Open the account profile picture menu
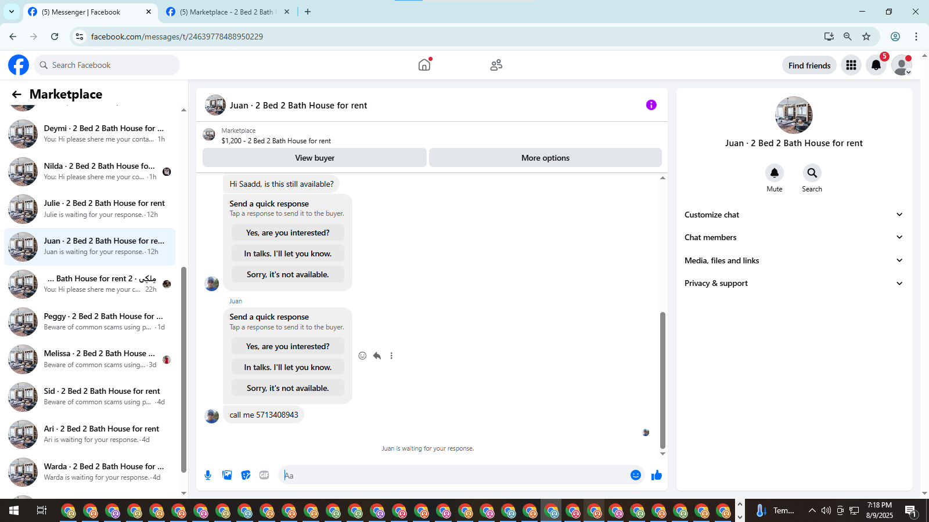 (x=902, y=65)
